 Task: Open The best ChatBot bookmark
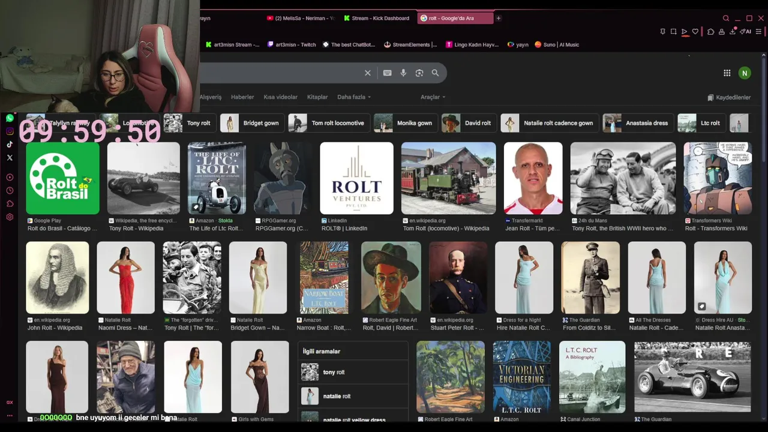(x=349, y=44)
